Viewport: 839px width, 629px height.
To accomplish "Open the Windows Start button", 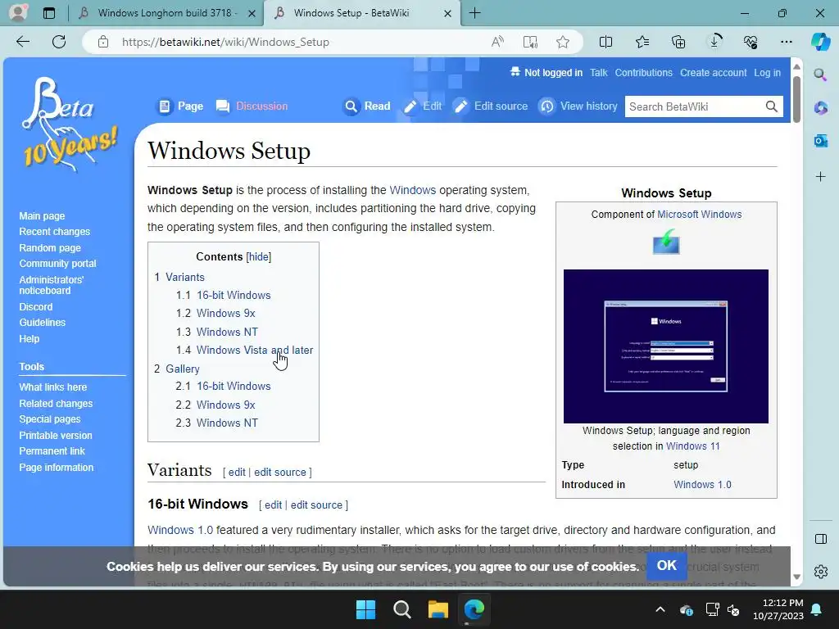I will click(366, 609).
